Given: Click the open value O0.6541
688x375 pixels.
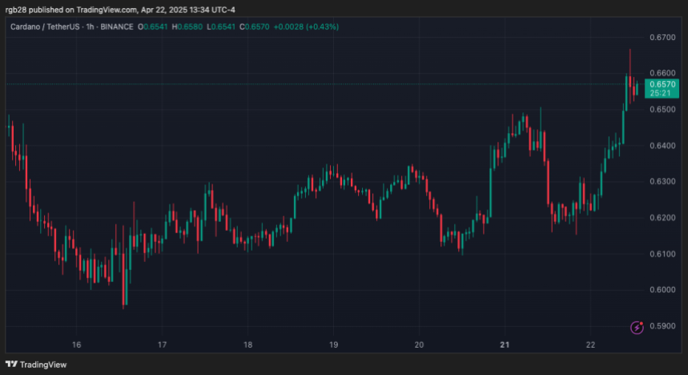Looking at the screenshot, I should tap(155, 26).
